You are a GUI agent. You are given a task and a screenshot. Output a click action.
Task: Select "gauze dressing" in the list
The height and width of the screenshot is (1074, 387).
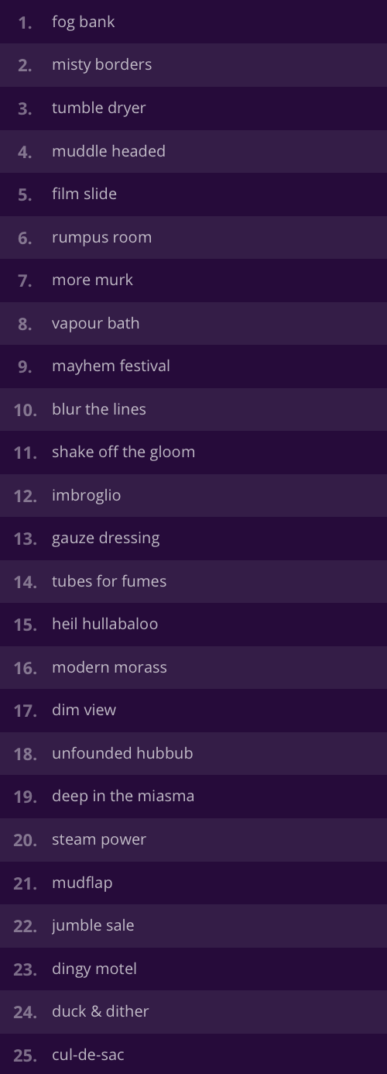point(193,538)
